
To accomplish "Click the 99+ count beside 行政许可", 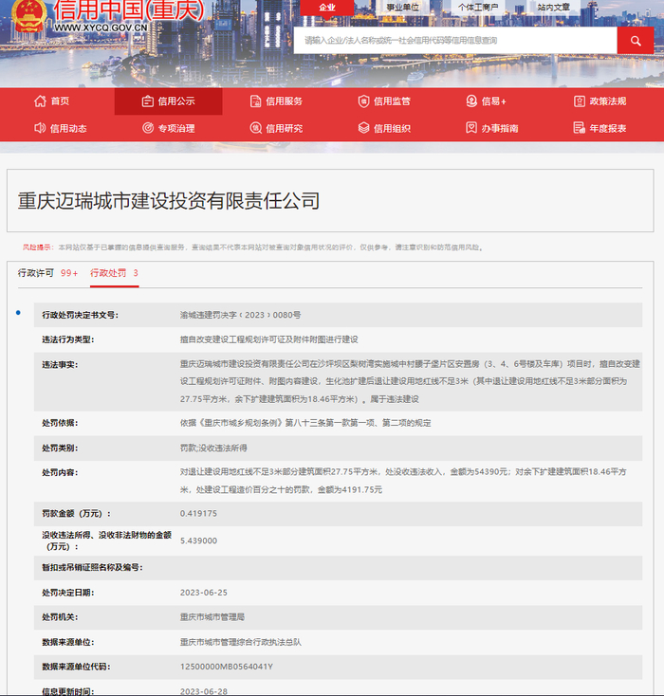I will (x=69, y=273).
